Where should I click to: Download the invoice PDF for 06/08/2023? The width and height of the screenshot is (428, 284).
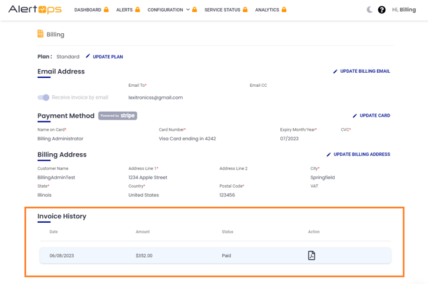[x=311, y=255]
